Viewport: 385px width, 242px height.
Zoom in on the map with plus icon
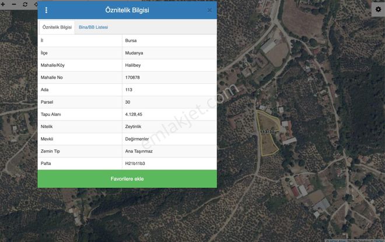pyautogui.click(x=4, y=4)
